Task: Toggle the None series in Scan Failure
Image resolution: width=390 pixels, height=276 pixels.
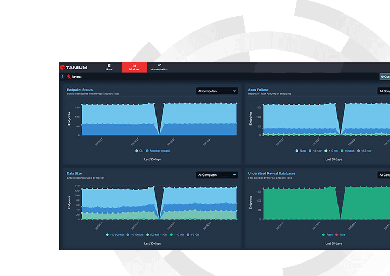Action: click(301, 150)
